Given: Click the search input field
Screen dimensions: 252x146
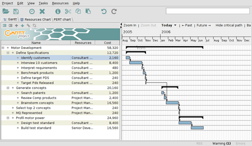Looking at the screenshot, I should coord(208,11).
